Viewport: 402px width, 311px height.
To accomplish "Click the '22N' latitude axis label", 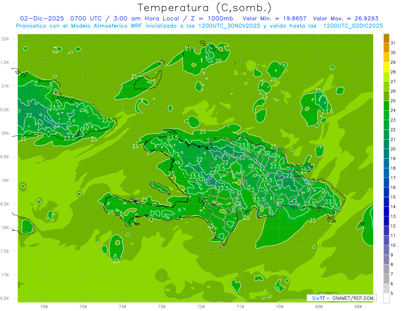I will 6,39.
